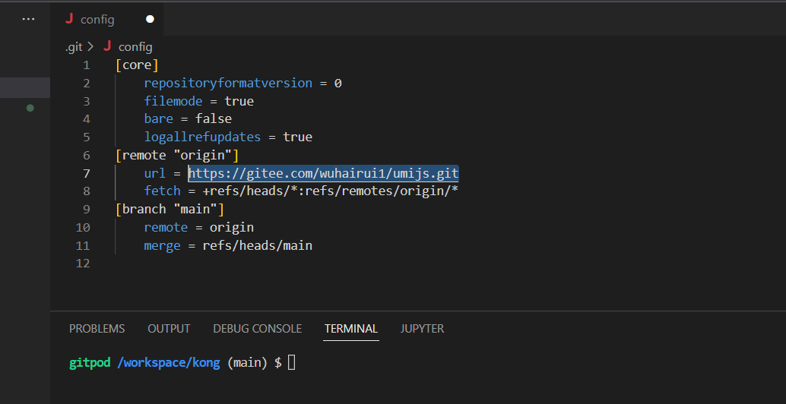Screen dimensions: 786x404
Task: Click the J icon in the breadcrumb
Action: 107,46
